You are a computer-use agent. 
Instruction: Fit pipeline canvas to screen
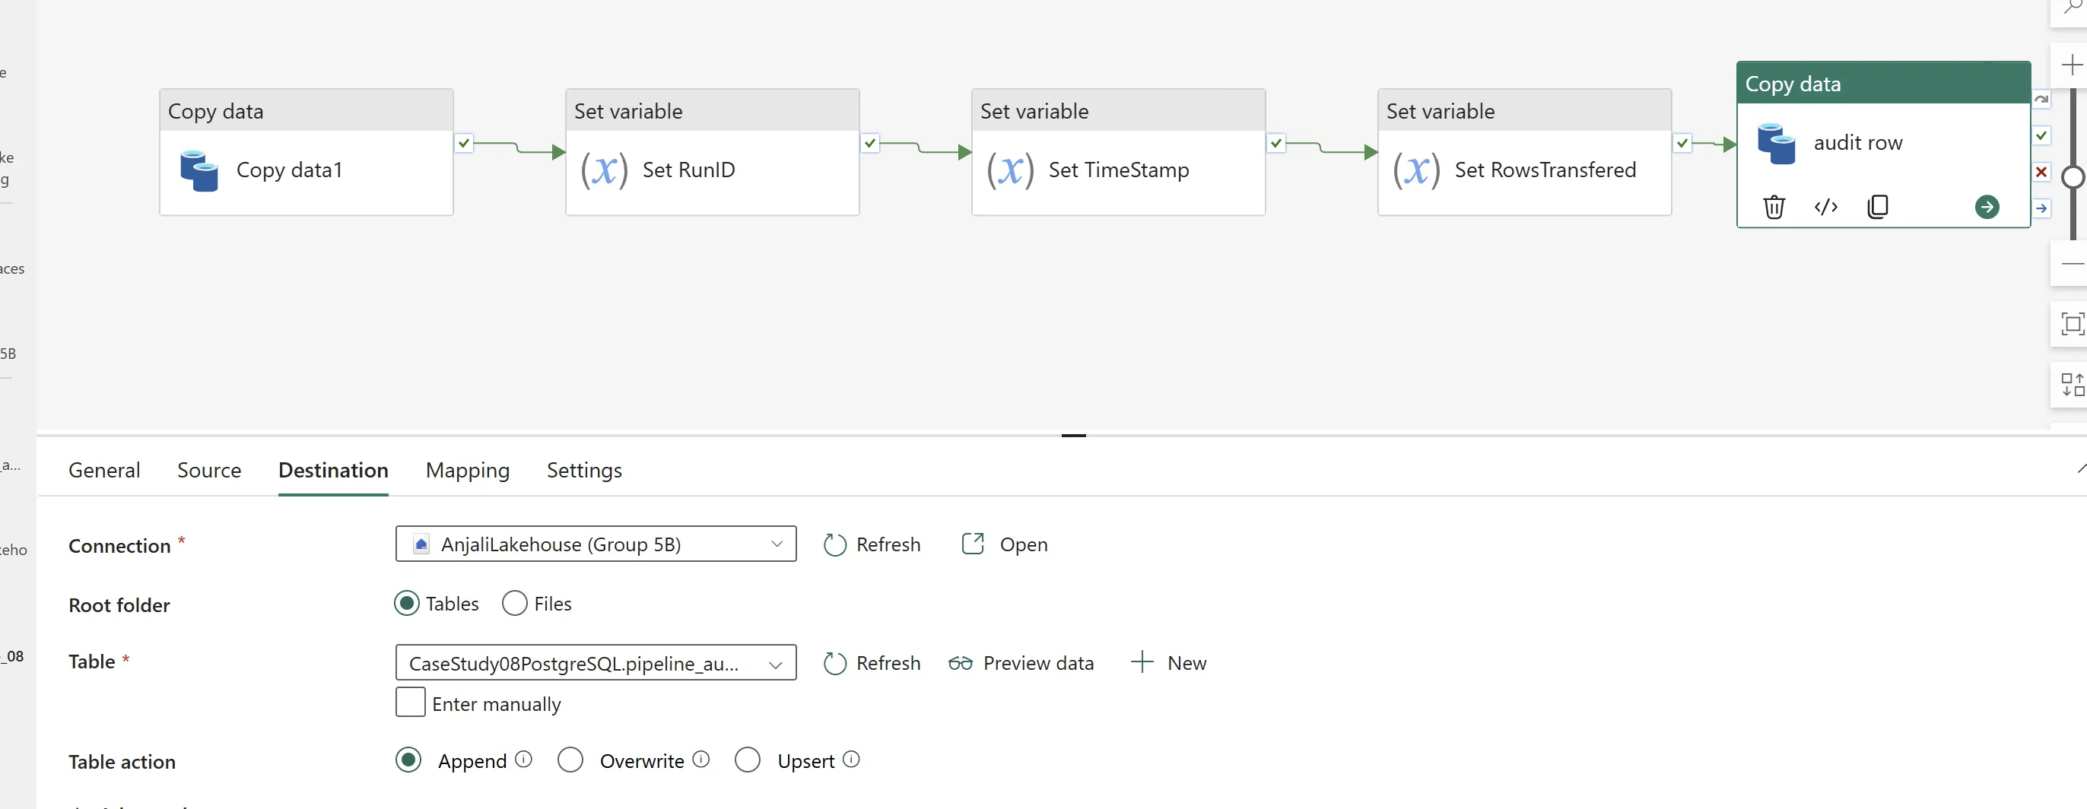[x=2072, y=325]
